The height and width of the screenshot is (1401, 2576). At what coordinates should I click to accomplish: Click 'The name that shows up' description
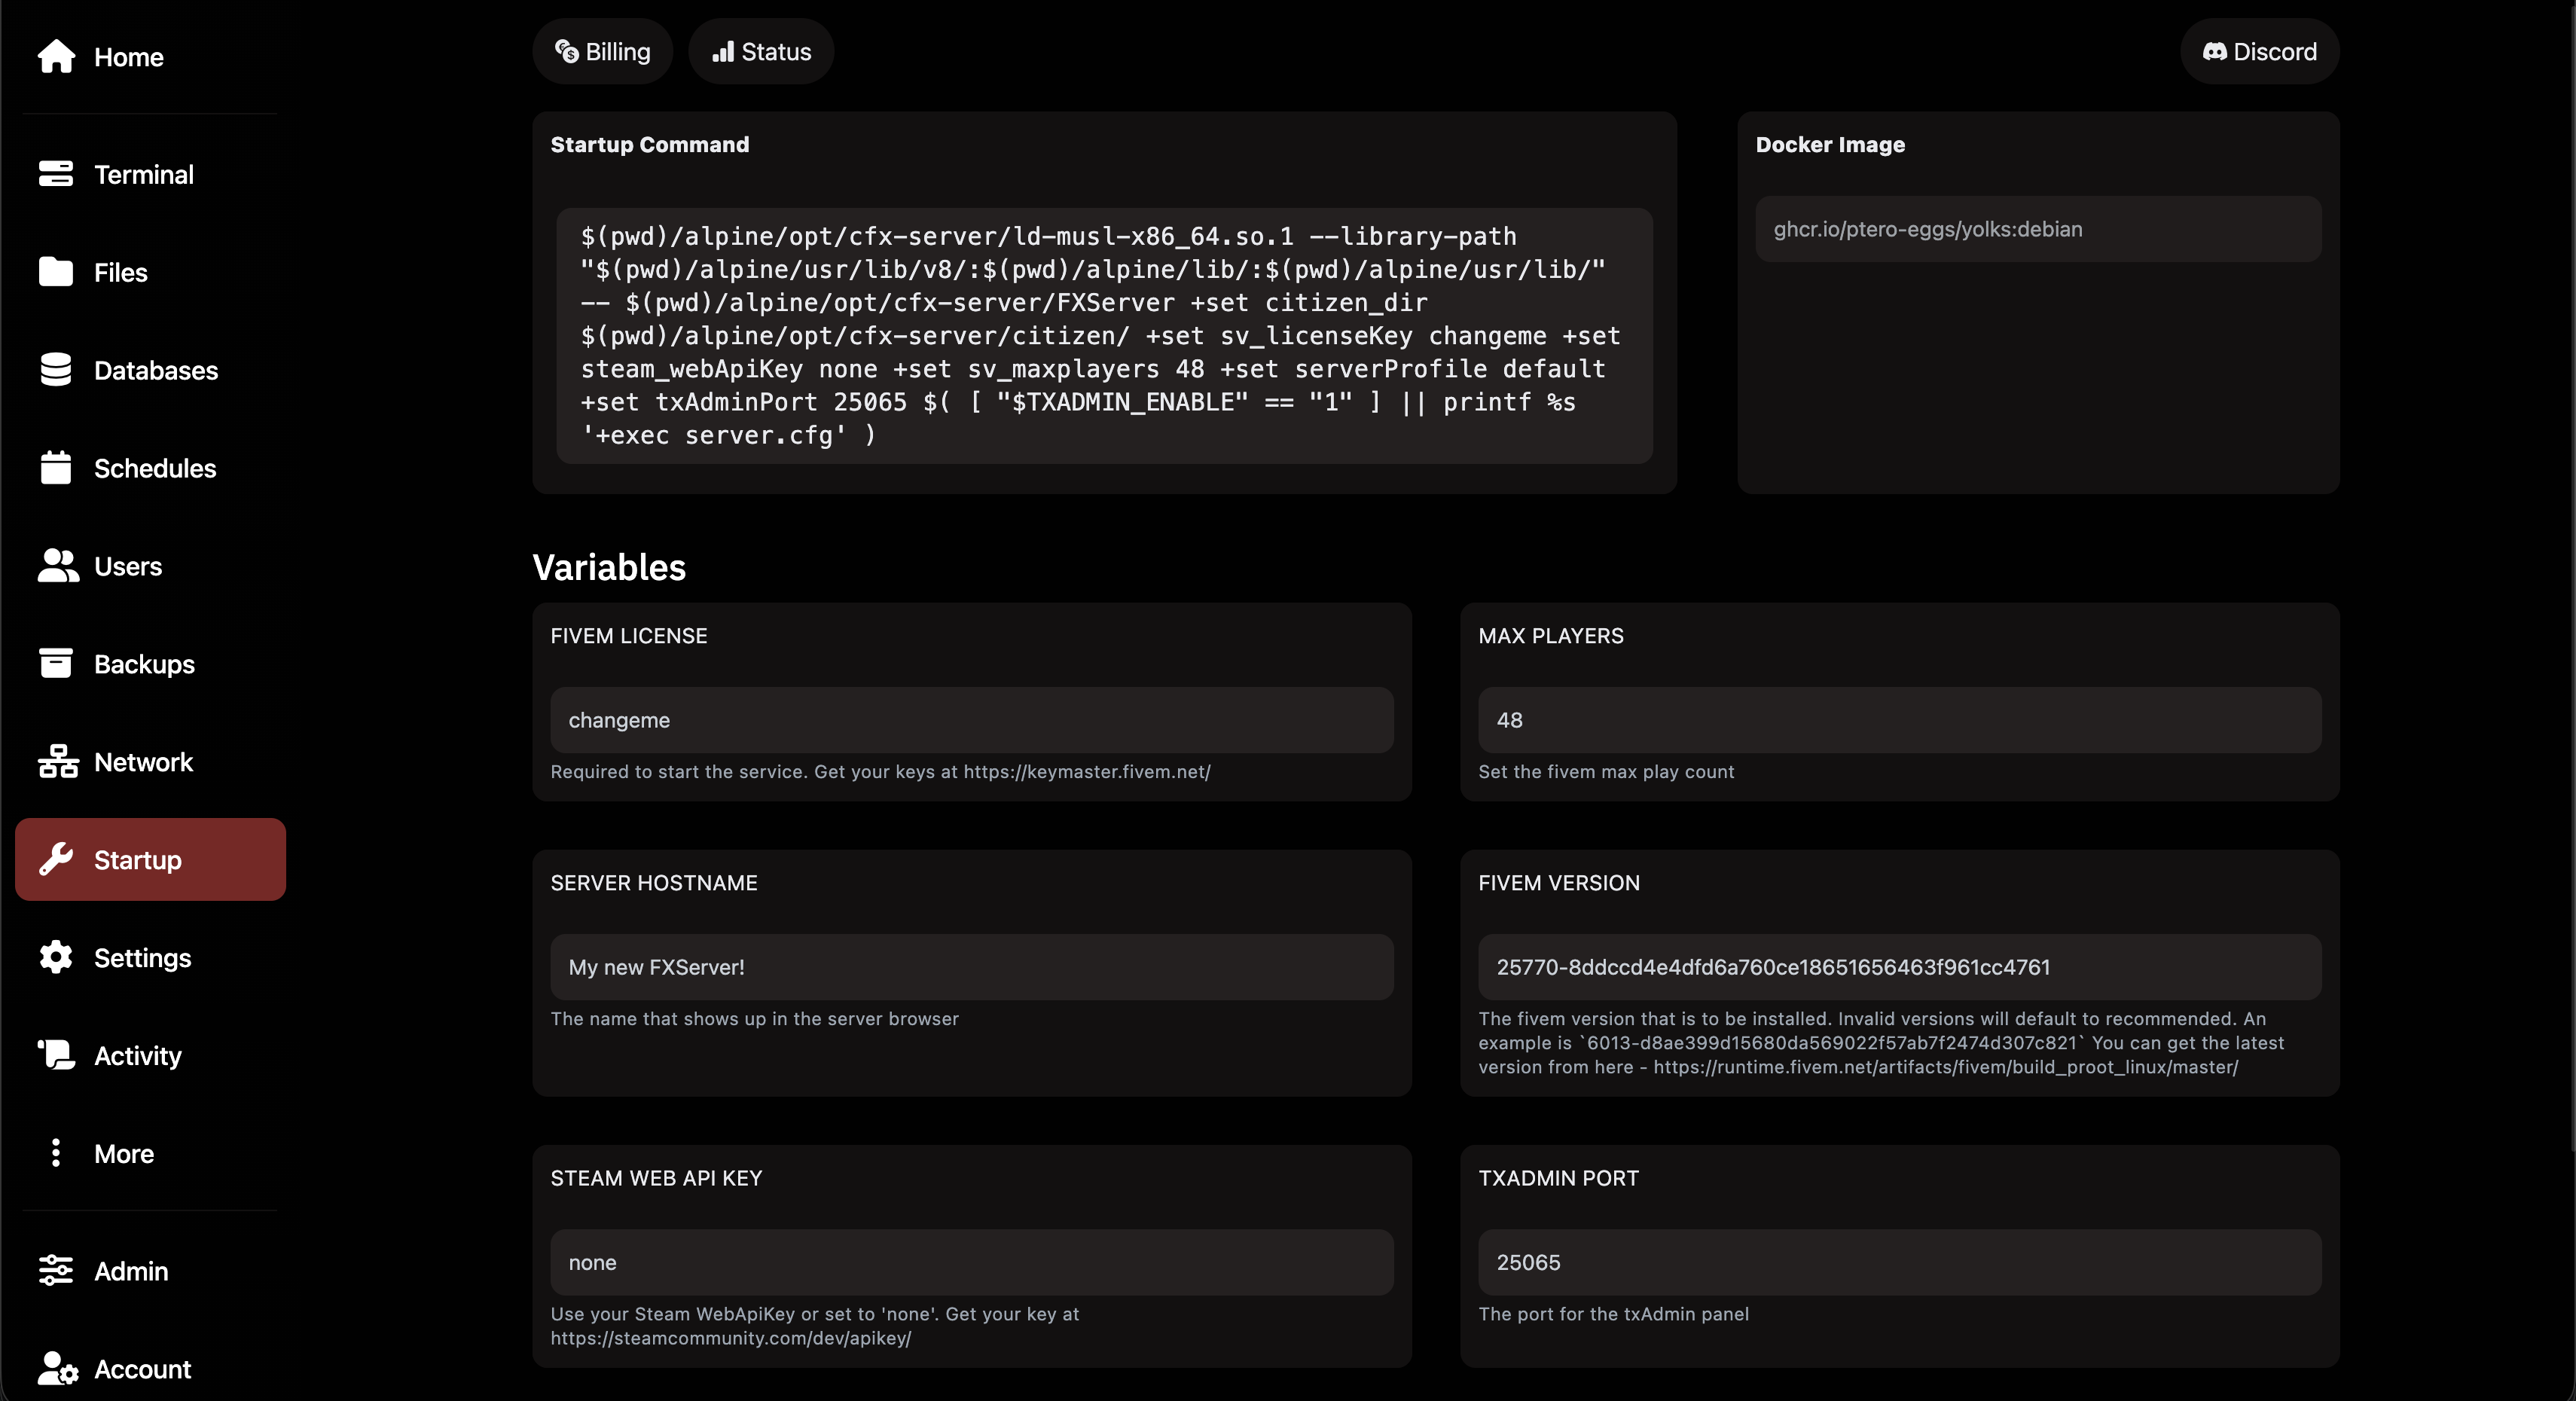point(755,1019)
